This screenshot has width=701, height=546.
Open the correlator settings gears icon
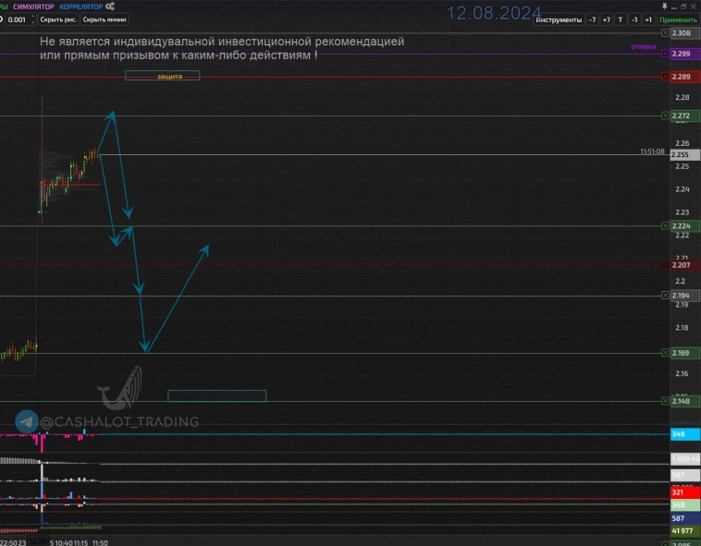coord(110,6)
